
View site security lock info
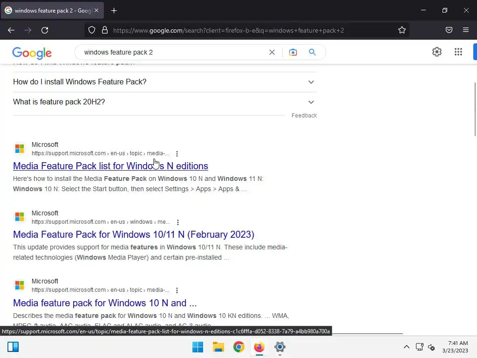click(x=105, y=30)
